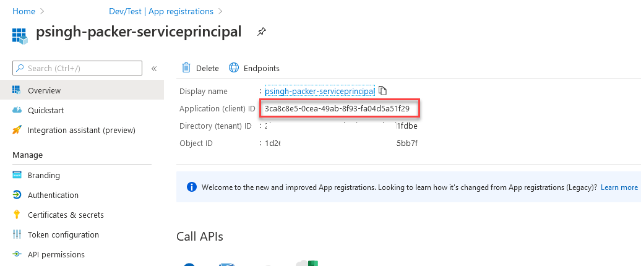Navigate to Dev/Test | App registrations breadcrumb
The width and height of the screenshot is (641, 266).
160,11
